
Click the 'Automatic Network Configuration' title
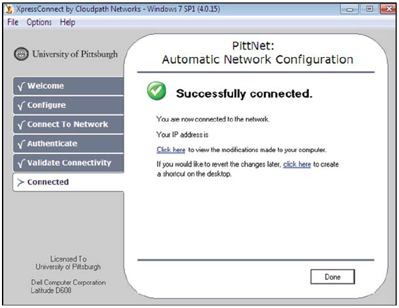coord(257,60)
